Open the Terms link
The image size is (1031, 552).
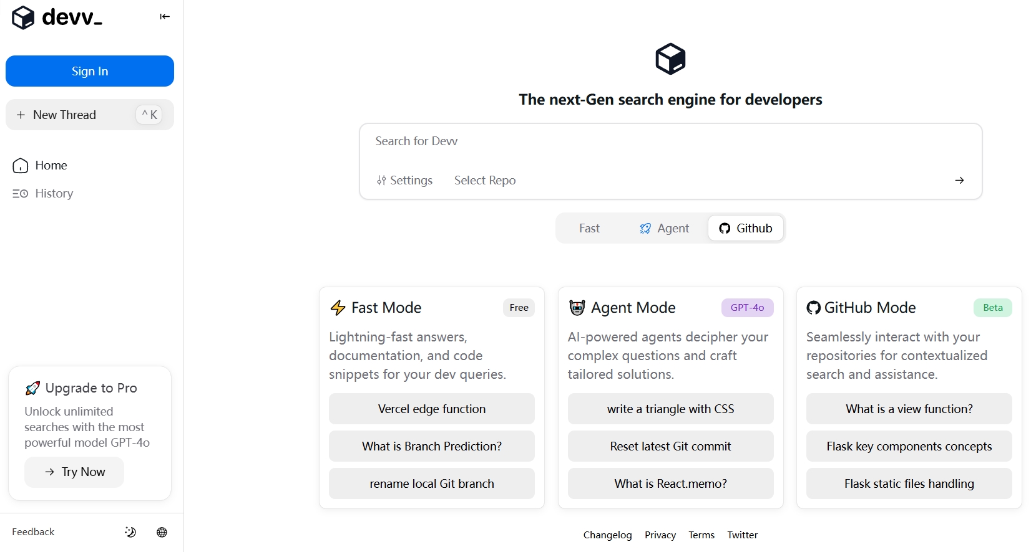pyautogui.click(x=701, y=535)
